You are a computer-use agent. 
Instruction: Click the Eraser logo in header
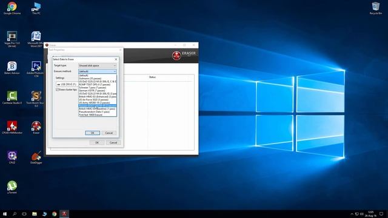click(x=184, y=55)
